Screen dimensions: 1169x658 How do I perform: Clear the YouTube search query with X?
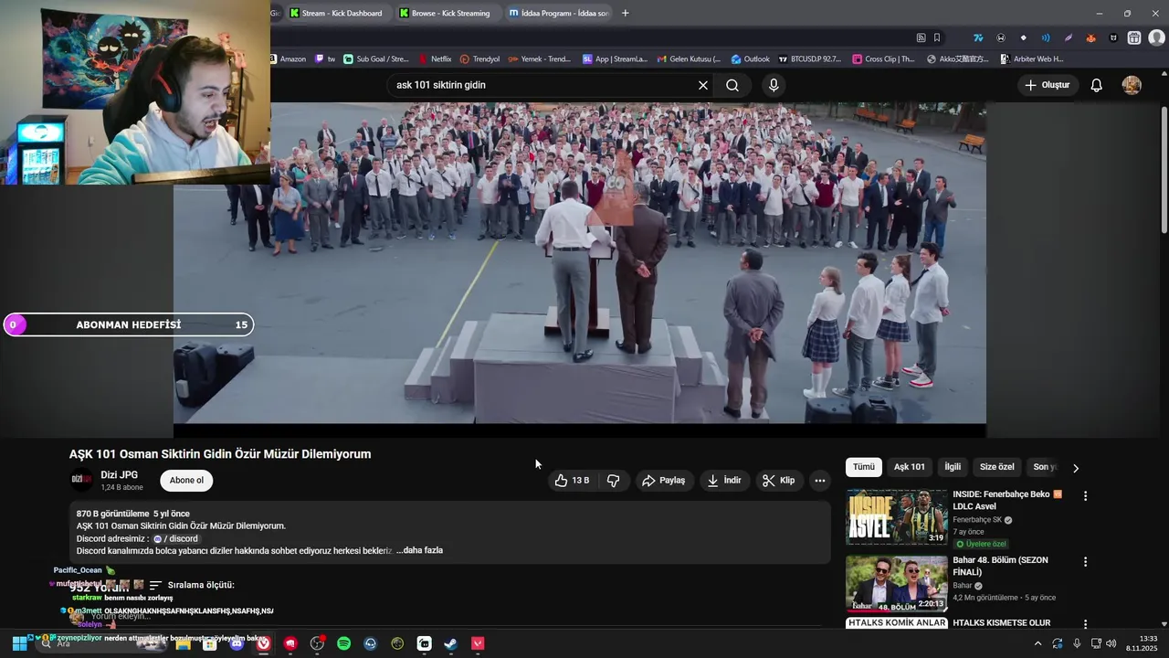point(703,85)
